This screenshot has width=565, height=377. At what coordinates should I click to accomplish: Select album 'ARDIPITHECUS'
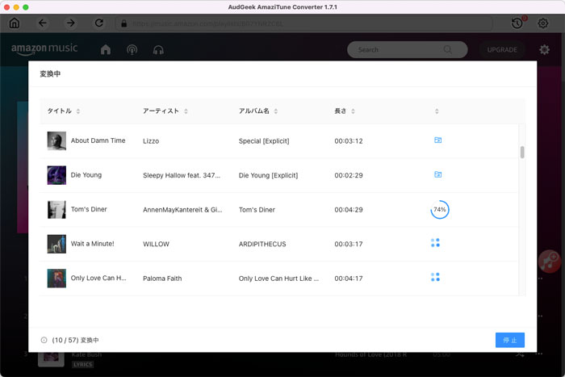[262, 244]
